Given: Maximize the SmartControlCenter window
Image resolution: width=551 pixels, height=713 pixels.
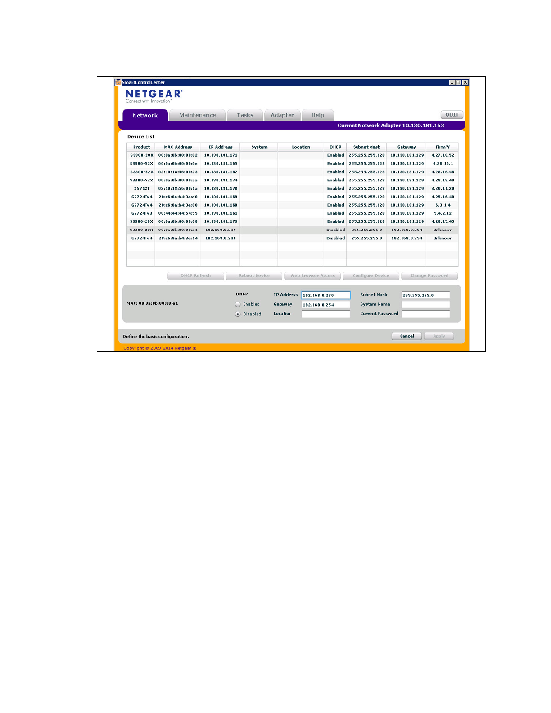Looking at the screenshot, I should coord(459,82).
